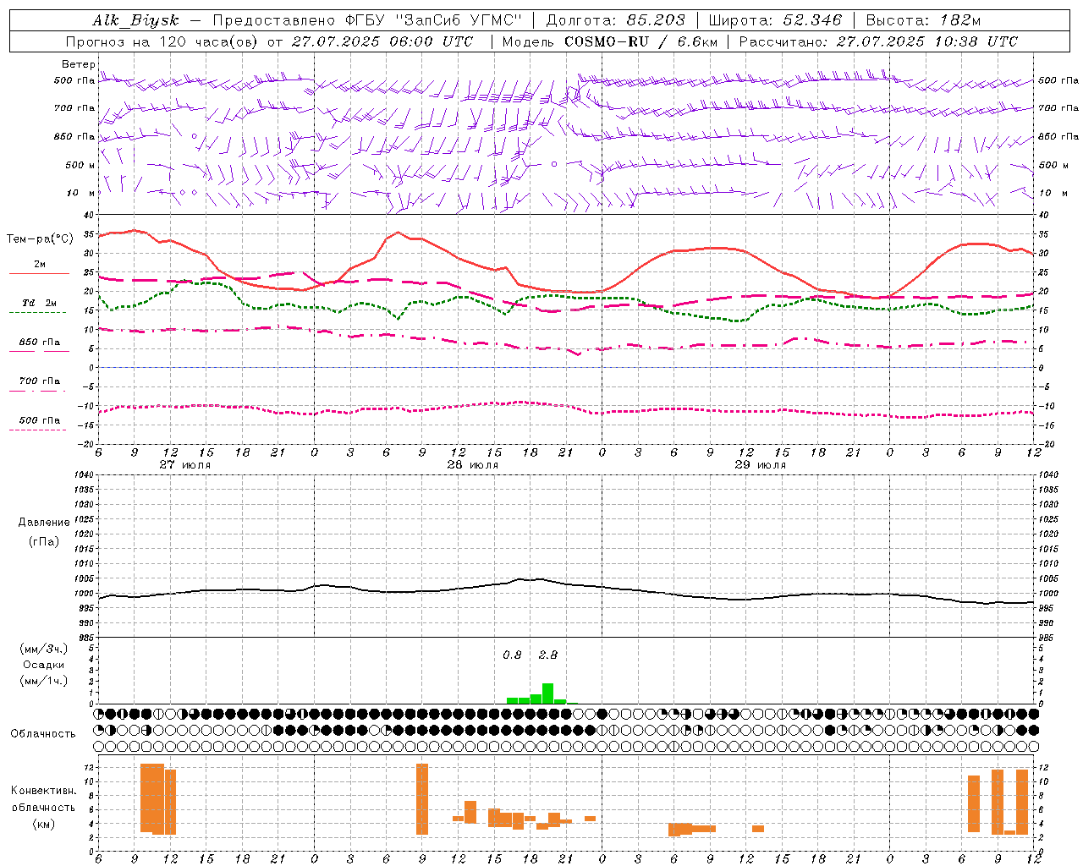
Task: Click the Ветер panel label
Action: pyautogui.click(x=78, y=64)
